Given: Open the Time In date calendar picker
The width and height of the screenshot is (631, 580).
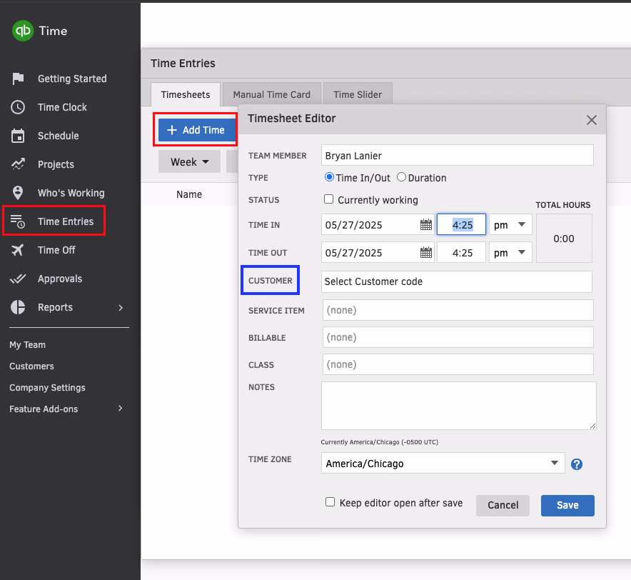Looking at the screenshot, I should [425, 225].
